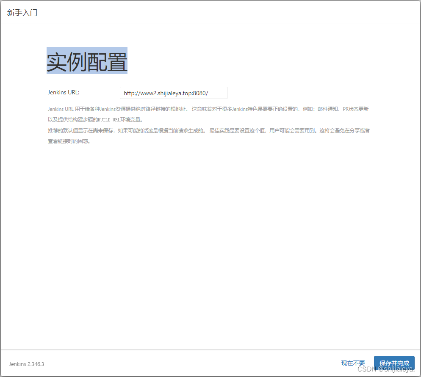Click the CSDN @shijialeya watermark
Screen dimensions: 421x377
(x=386, y=368)
